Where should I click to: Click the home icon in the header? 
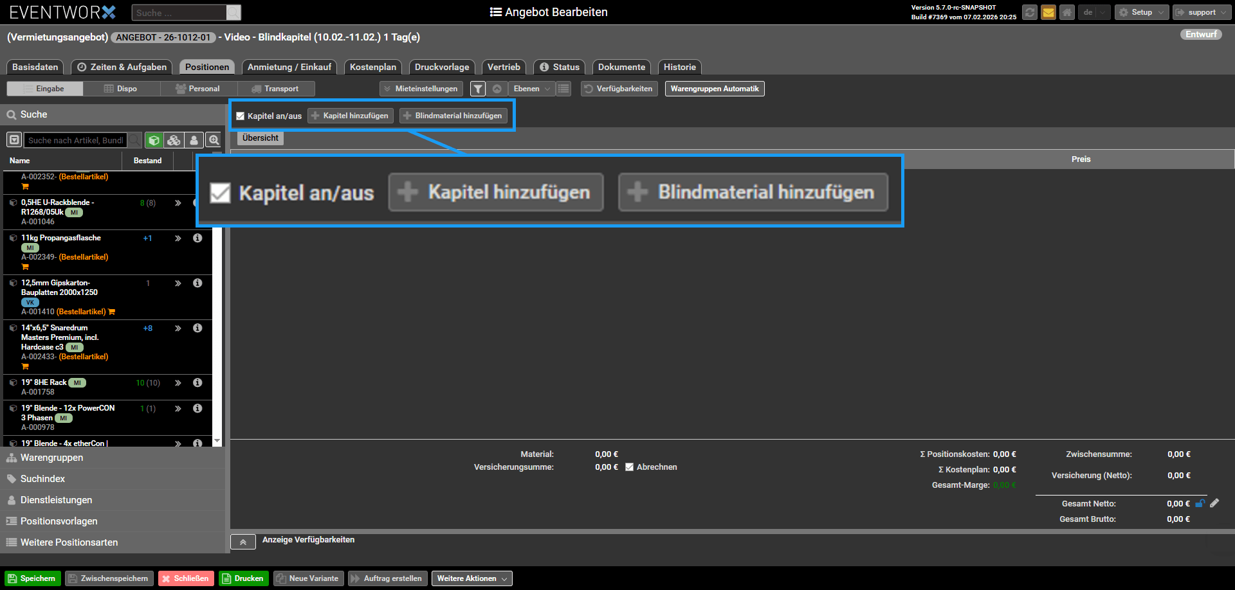tap(1066, 12)
